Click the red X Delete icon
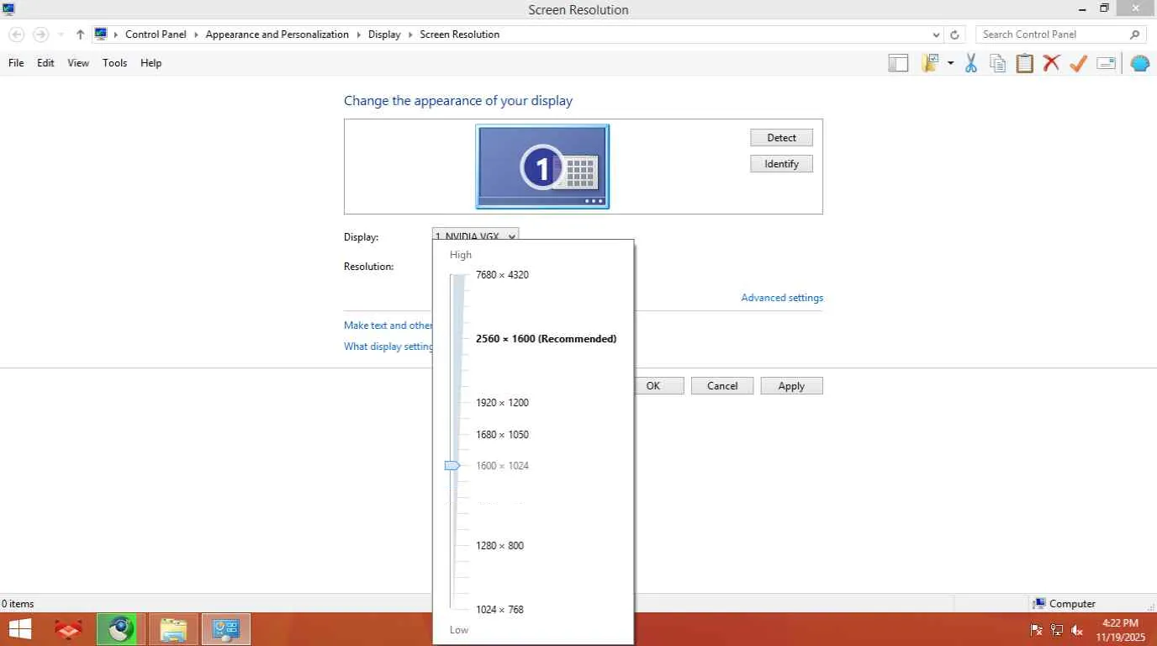 [x=1051, y=63]
